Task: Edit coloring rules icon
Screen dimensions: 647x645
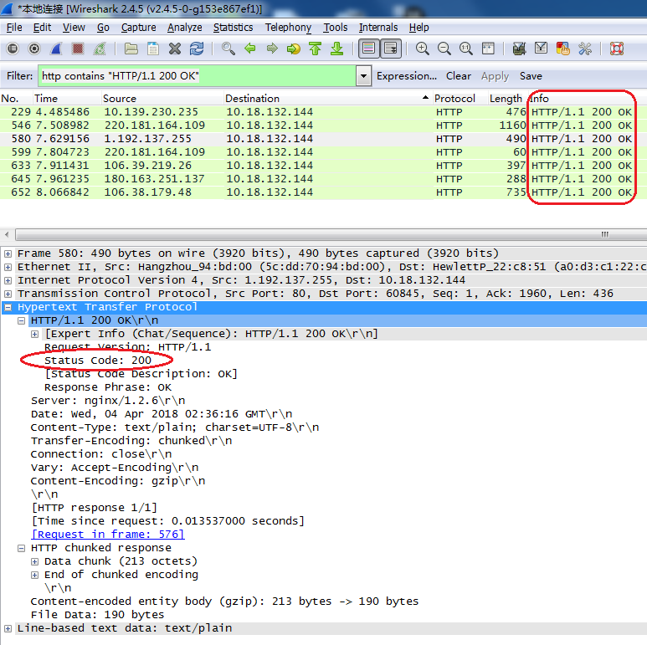Action: pyautogui.click(x=562, y=49)
